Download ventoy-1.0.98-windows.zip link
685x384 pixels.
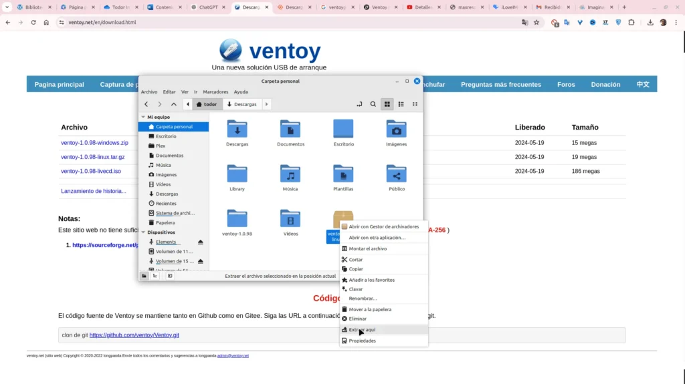tap(94, 143)
